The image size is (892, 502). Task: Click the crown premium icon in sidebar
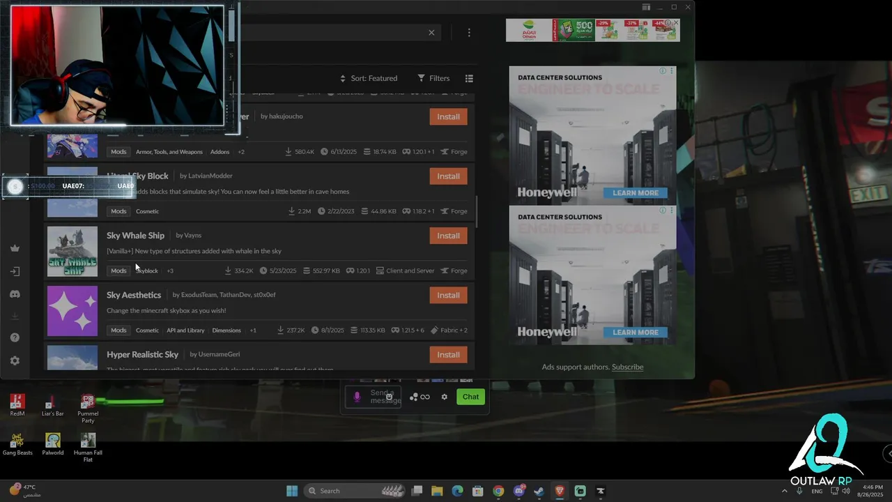pyautogui.click(x=15, y=248)
